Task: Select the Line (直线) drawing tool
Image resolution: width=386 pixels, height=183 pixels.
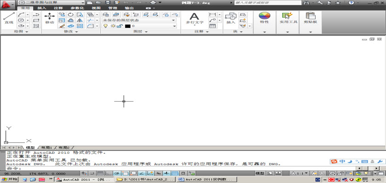Action: (x=9, y=18)
